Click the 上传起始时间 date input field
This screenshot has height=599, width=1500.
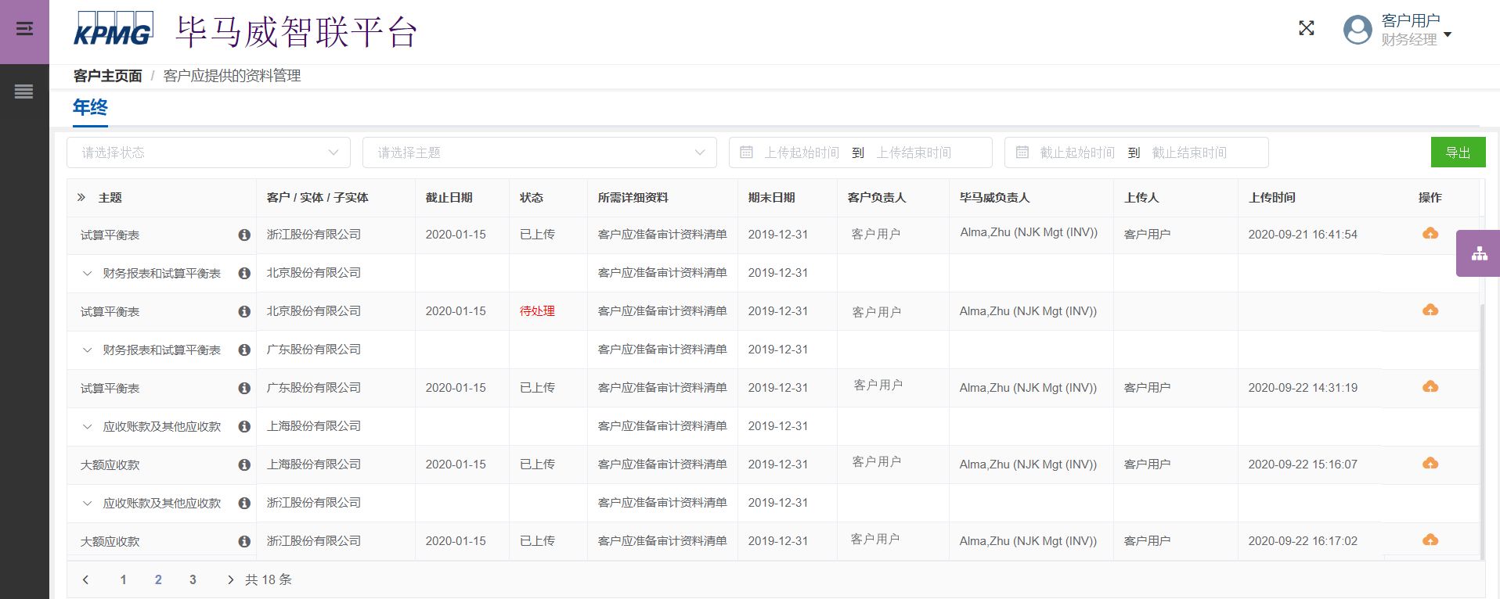click(x=801, y=152)
